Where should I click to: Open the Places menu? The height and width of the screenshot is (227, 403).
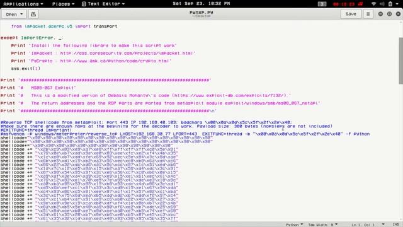click(x=63, y=4)
